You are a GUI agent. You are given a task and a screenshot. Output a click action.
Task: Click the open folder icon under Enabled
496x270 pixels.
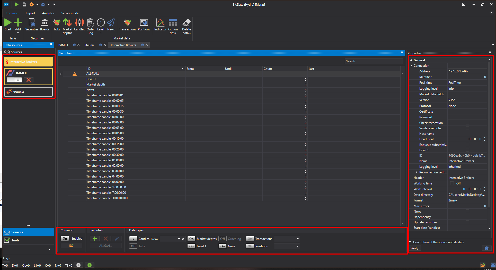pos(71,246)
